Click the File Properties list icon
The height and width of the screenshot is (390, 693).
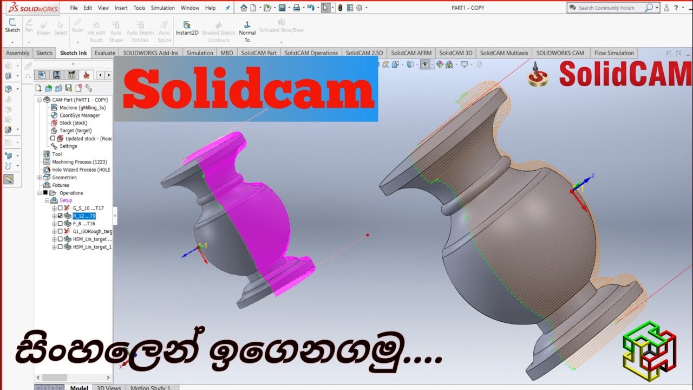tap(350, 8)
